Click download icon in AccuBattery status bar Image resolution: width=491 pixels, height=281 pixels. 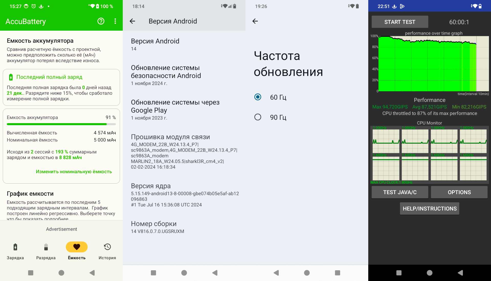41,6
